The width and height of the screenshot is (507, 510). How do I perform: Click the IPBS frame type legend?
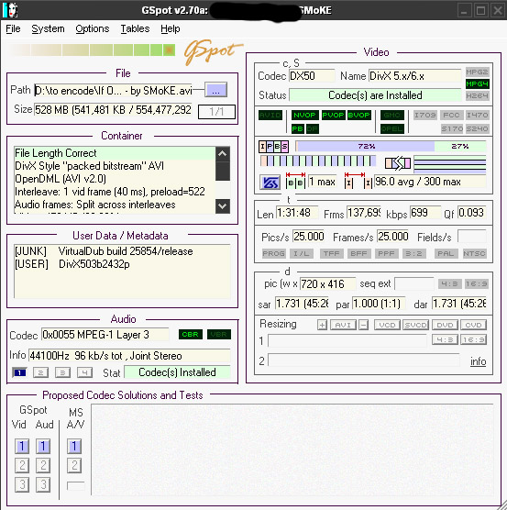click(x=273, y=147)
